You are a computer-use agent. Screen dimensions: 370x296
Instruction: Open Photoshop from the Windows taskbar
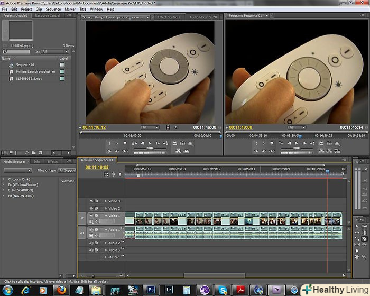pos(151,289)
